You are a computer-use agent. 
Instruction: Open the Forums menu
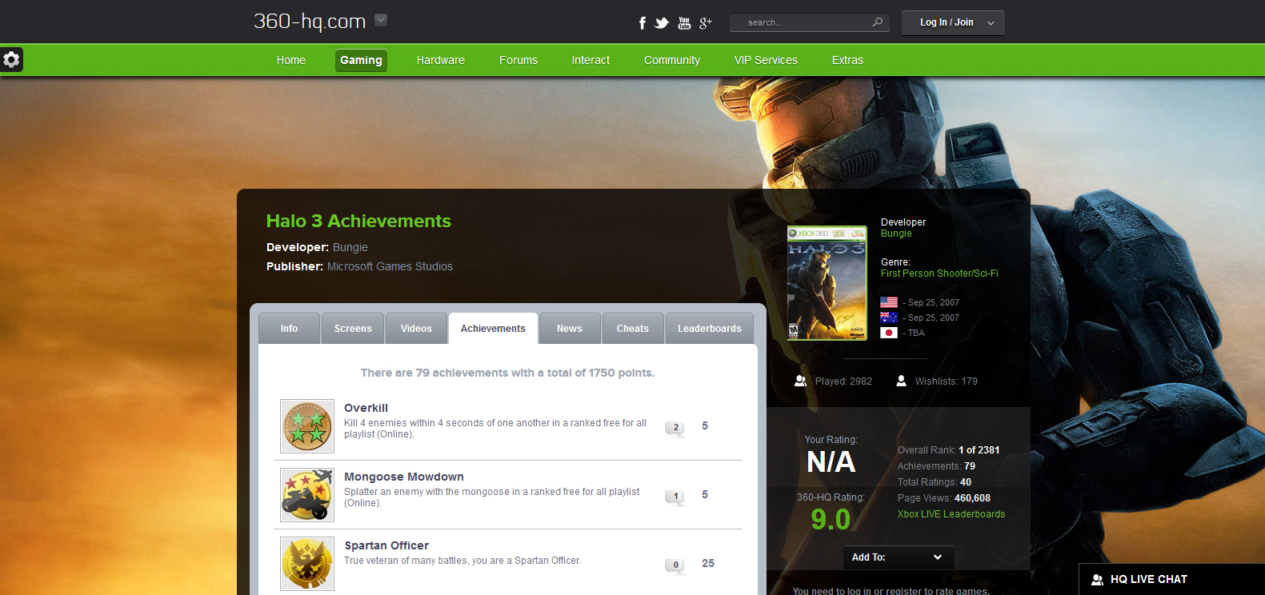click(x=518, y=60)
